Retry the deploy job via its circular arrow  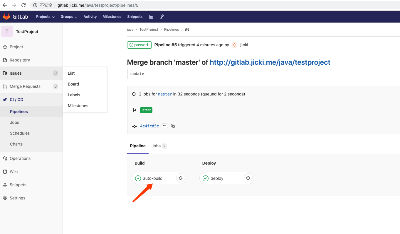click(x=248, y=178)
